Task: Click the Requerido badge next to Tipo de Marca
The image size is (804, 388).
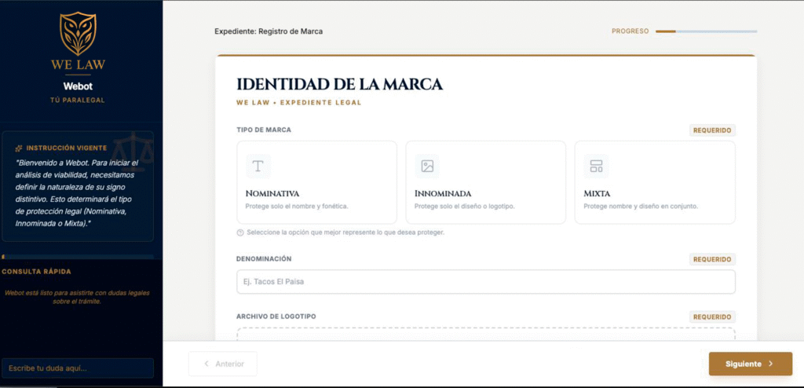Action: click(x=712, y=130)
